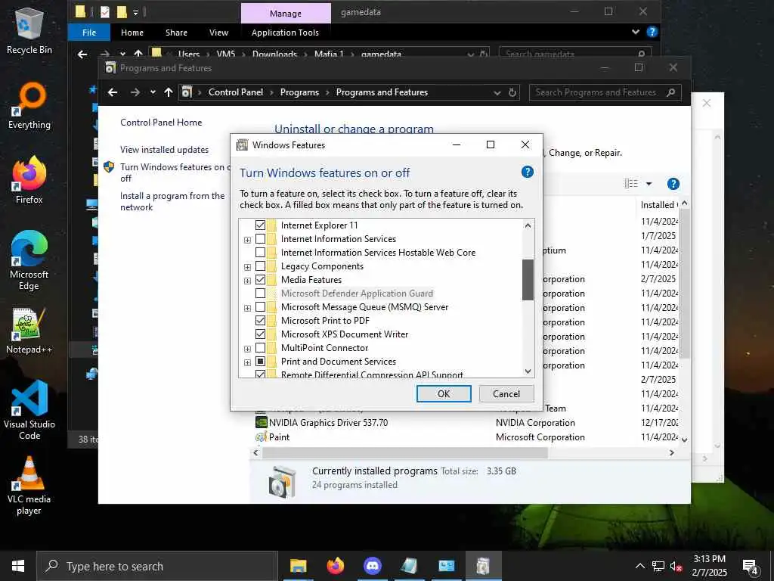Viewport: 774px width, 581px height.
Task: Click View installed updates link
Action: 164,150
